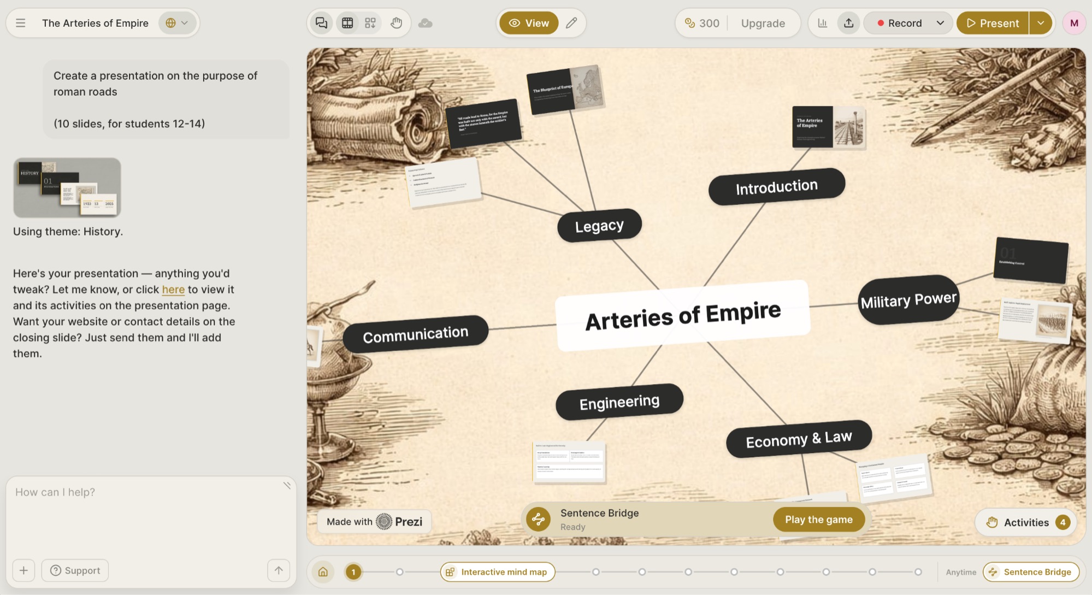The width and height of the screenshot is (1092, 595).
Task: Open the Record options chevron
Action: [x=940, y=23]
